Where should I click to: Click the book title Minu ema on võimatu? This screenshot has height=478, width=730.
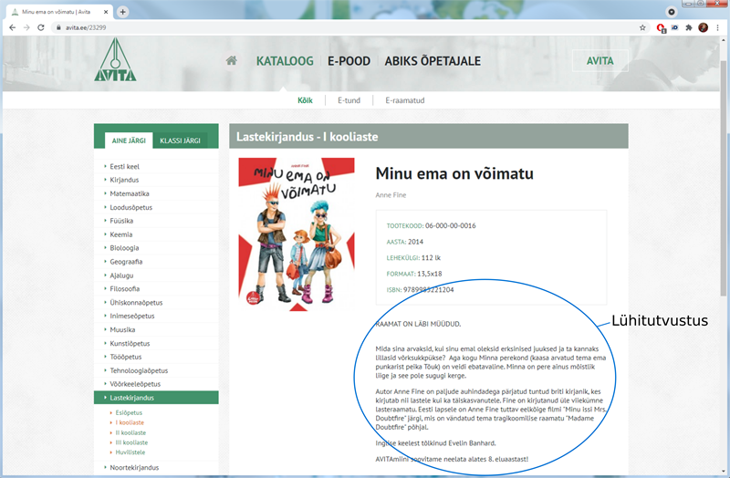click(x=454, y=173)
